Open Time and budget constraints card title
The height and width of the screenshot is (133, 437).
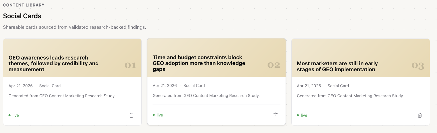click(199, 63)
